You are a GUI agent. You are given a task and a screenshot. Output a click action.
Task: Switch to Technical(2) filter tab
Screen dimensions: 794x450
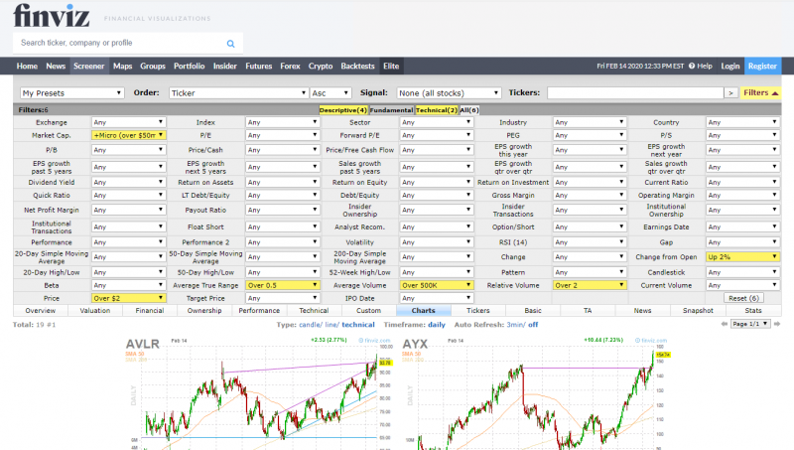437,110
